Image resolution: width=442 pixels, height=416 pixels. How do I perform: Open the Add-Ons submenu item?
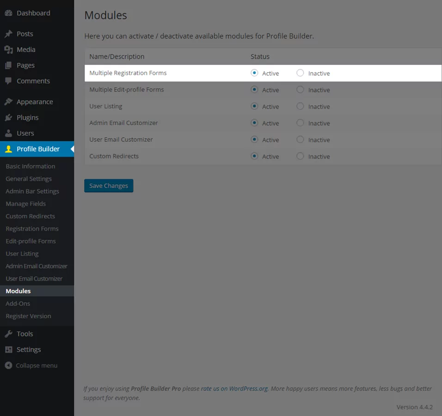click(x=18, y=304)
